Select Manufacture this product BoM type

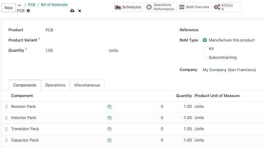tap(205, 40)
